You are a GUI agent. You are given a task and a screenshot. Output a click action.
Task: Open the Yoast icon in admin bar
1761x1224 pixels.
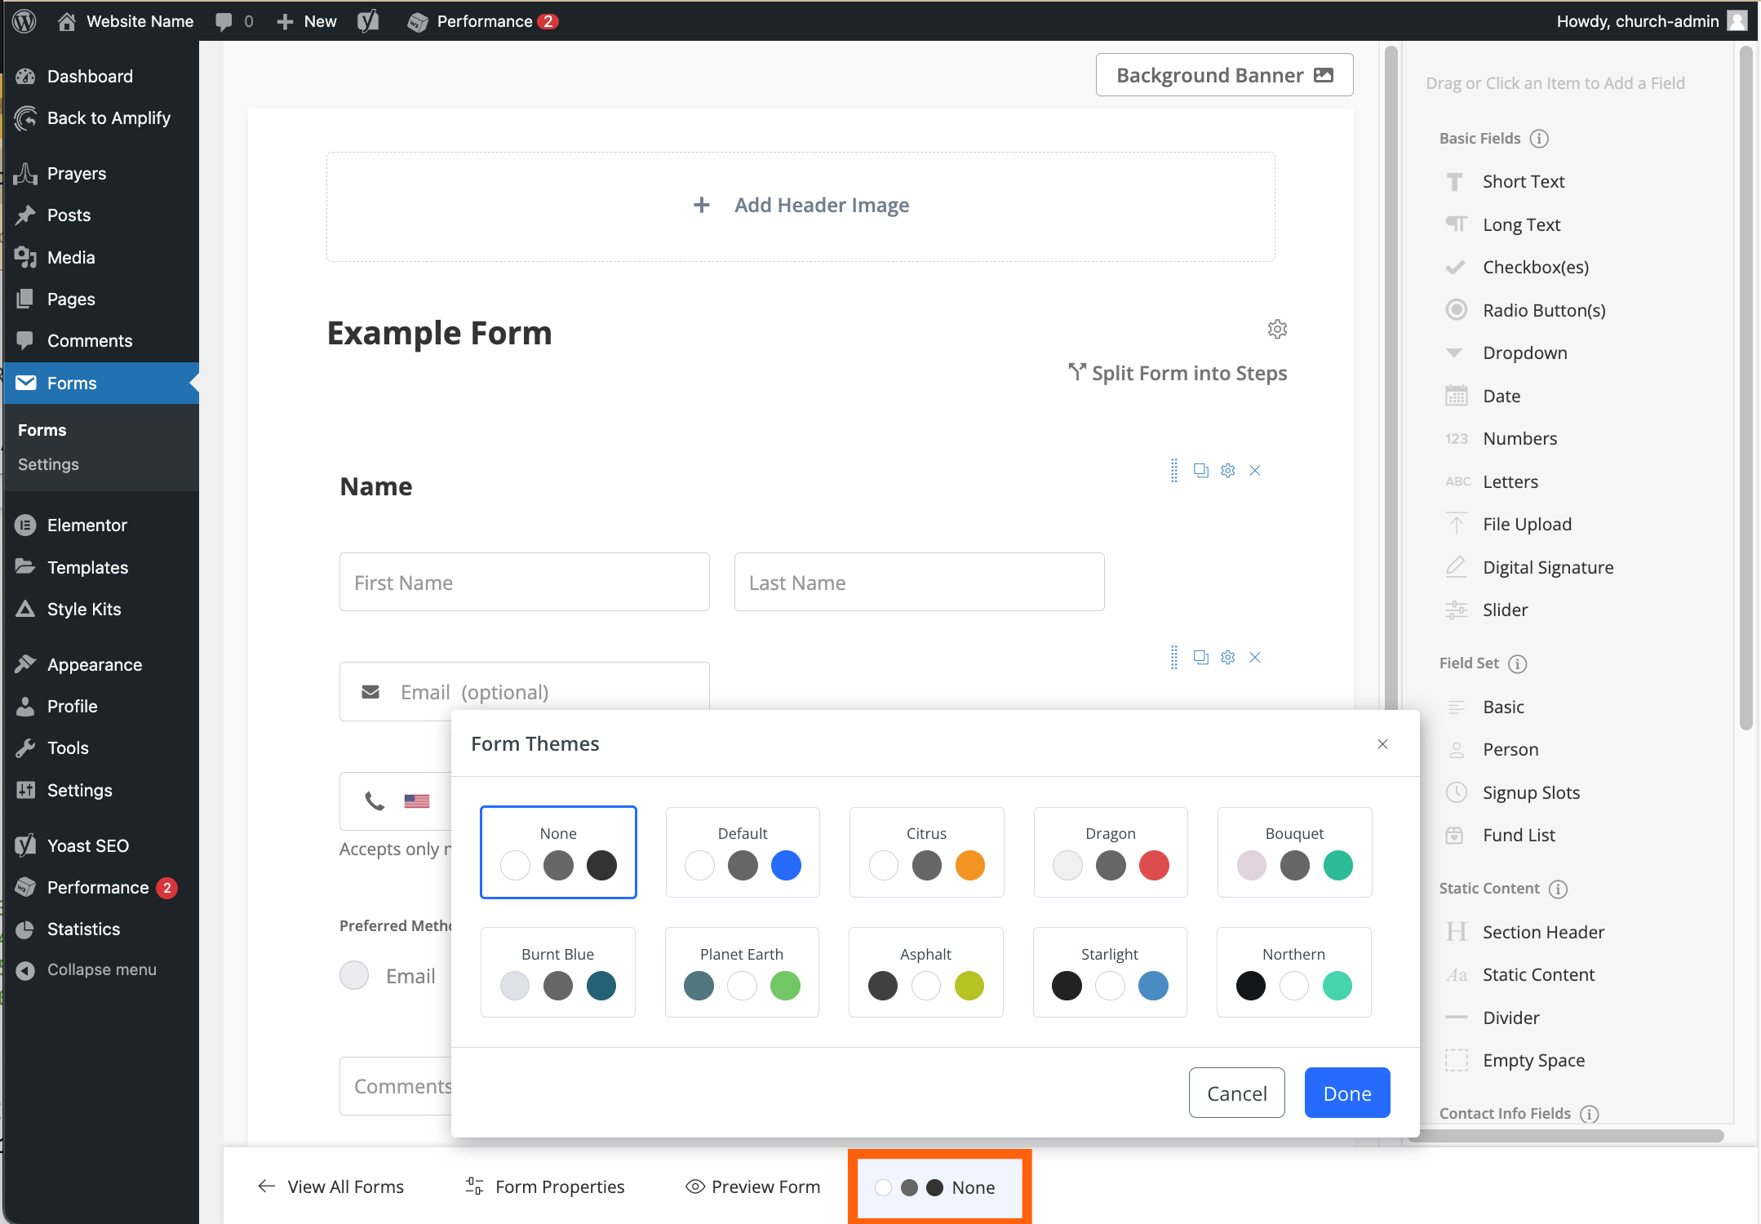[x=368, y=21]
